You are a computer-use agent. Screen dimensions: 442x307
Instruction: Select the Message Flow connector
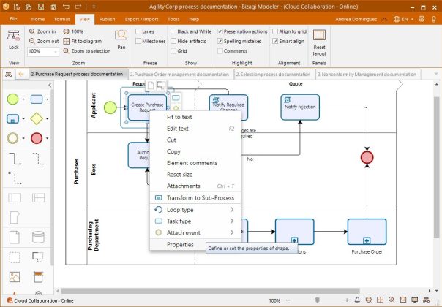click(15, 178)
